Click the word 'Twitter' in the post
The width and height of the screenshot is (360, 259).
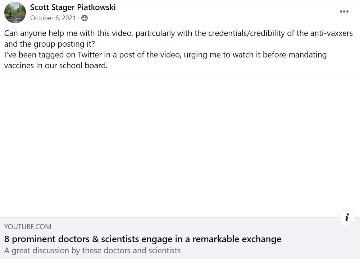tap(90, 55)
